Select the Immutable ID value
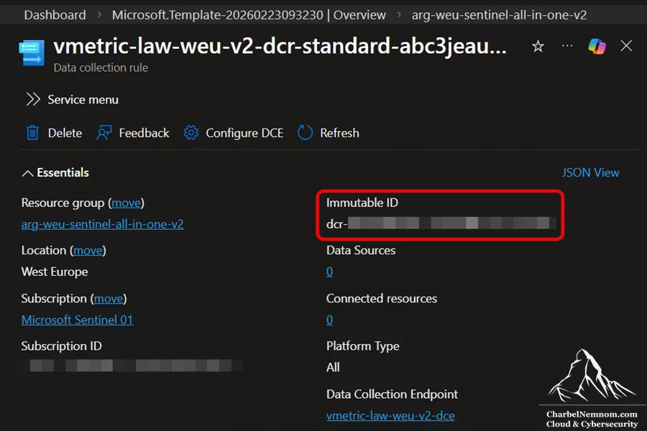Image resolution: width=647 pixels, height=431 pixels. [x=441, y=223]
